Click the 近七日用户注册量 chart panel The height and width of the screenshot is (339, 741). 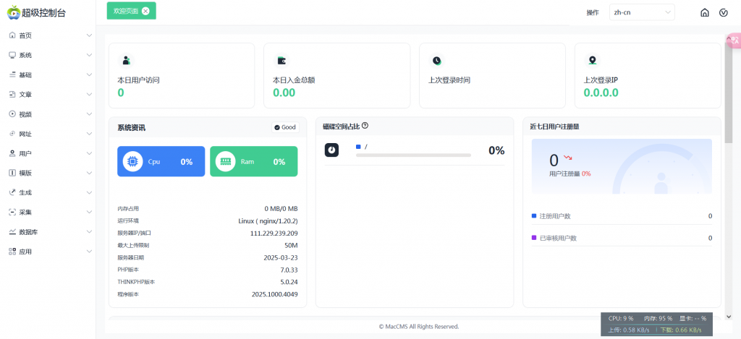622,166
